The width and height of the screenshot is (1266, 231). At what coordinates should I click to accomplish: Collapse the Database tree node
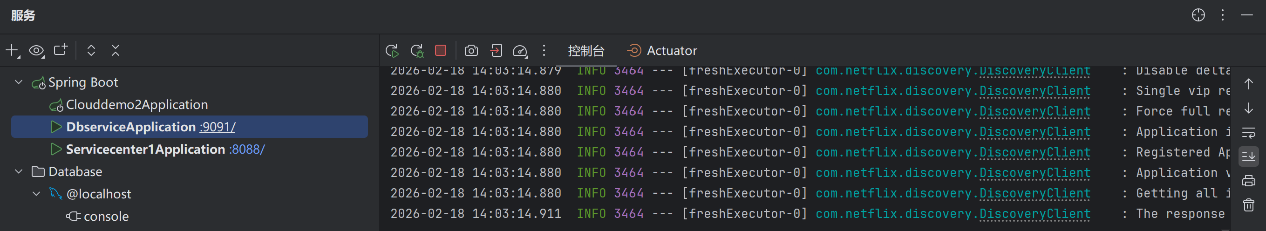(x=19, y=171)
